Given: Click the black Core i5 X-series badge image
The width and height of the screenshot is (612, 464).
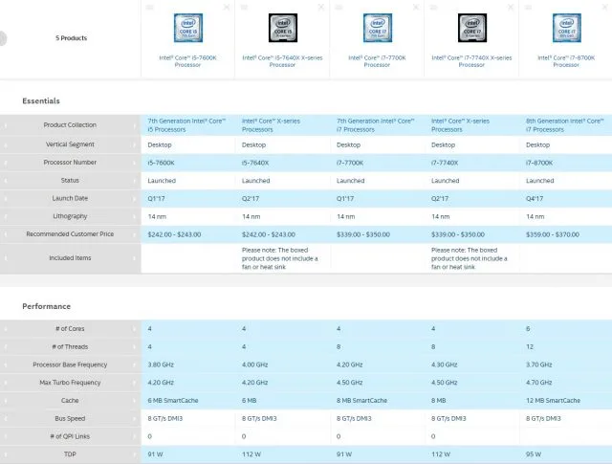Looking at the screenshot, I should pyautogui.click(x=283, y=28).
